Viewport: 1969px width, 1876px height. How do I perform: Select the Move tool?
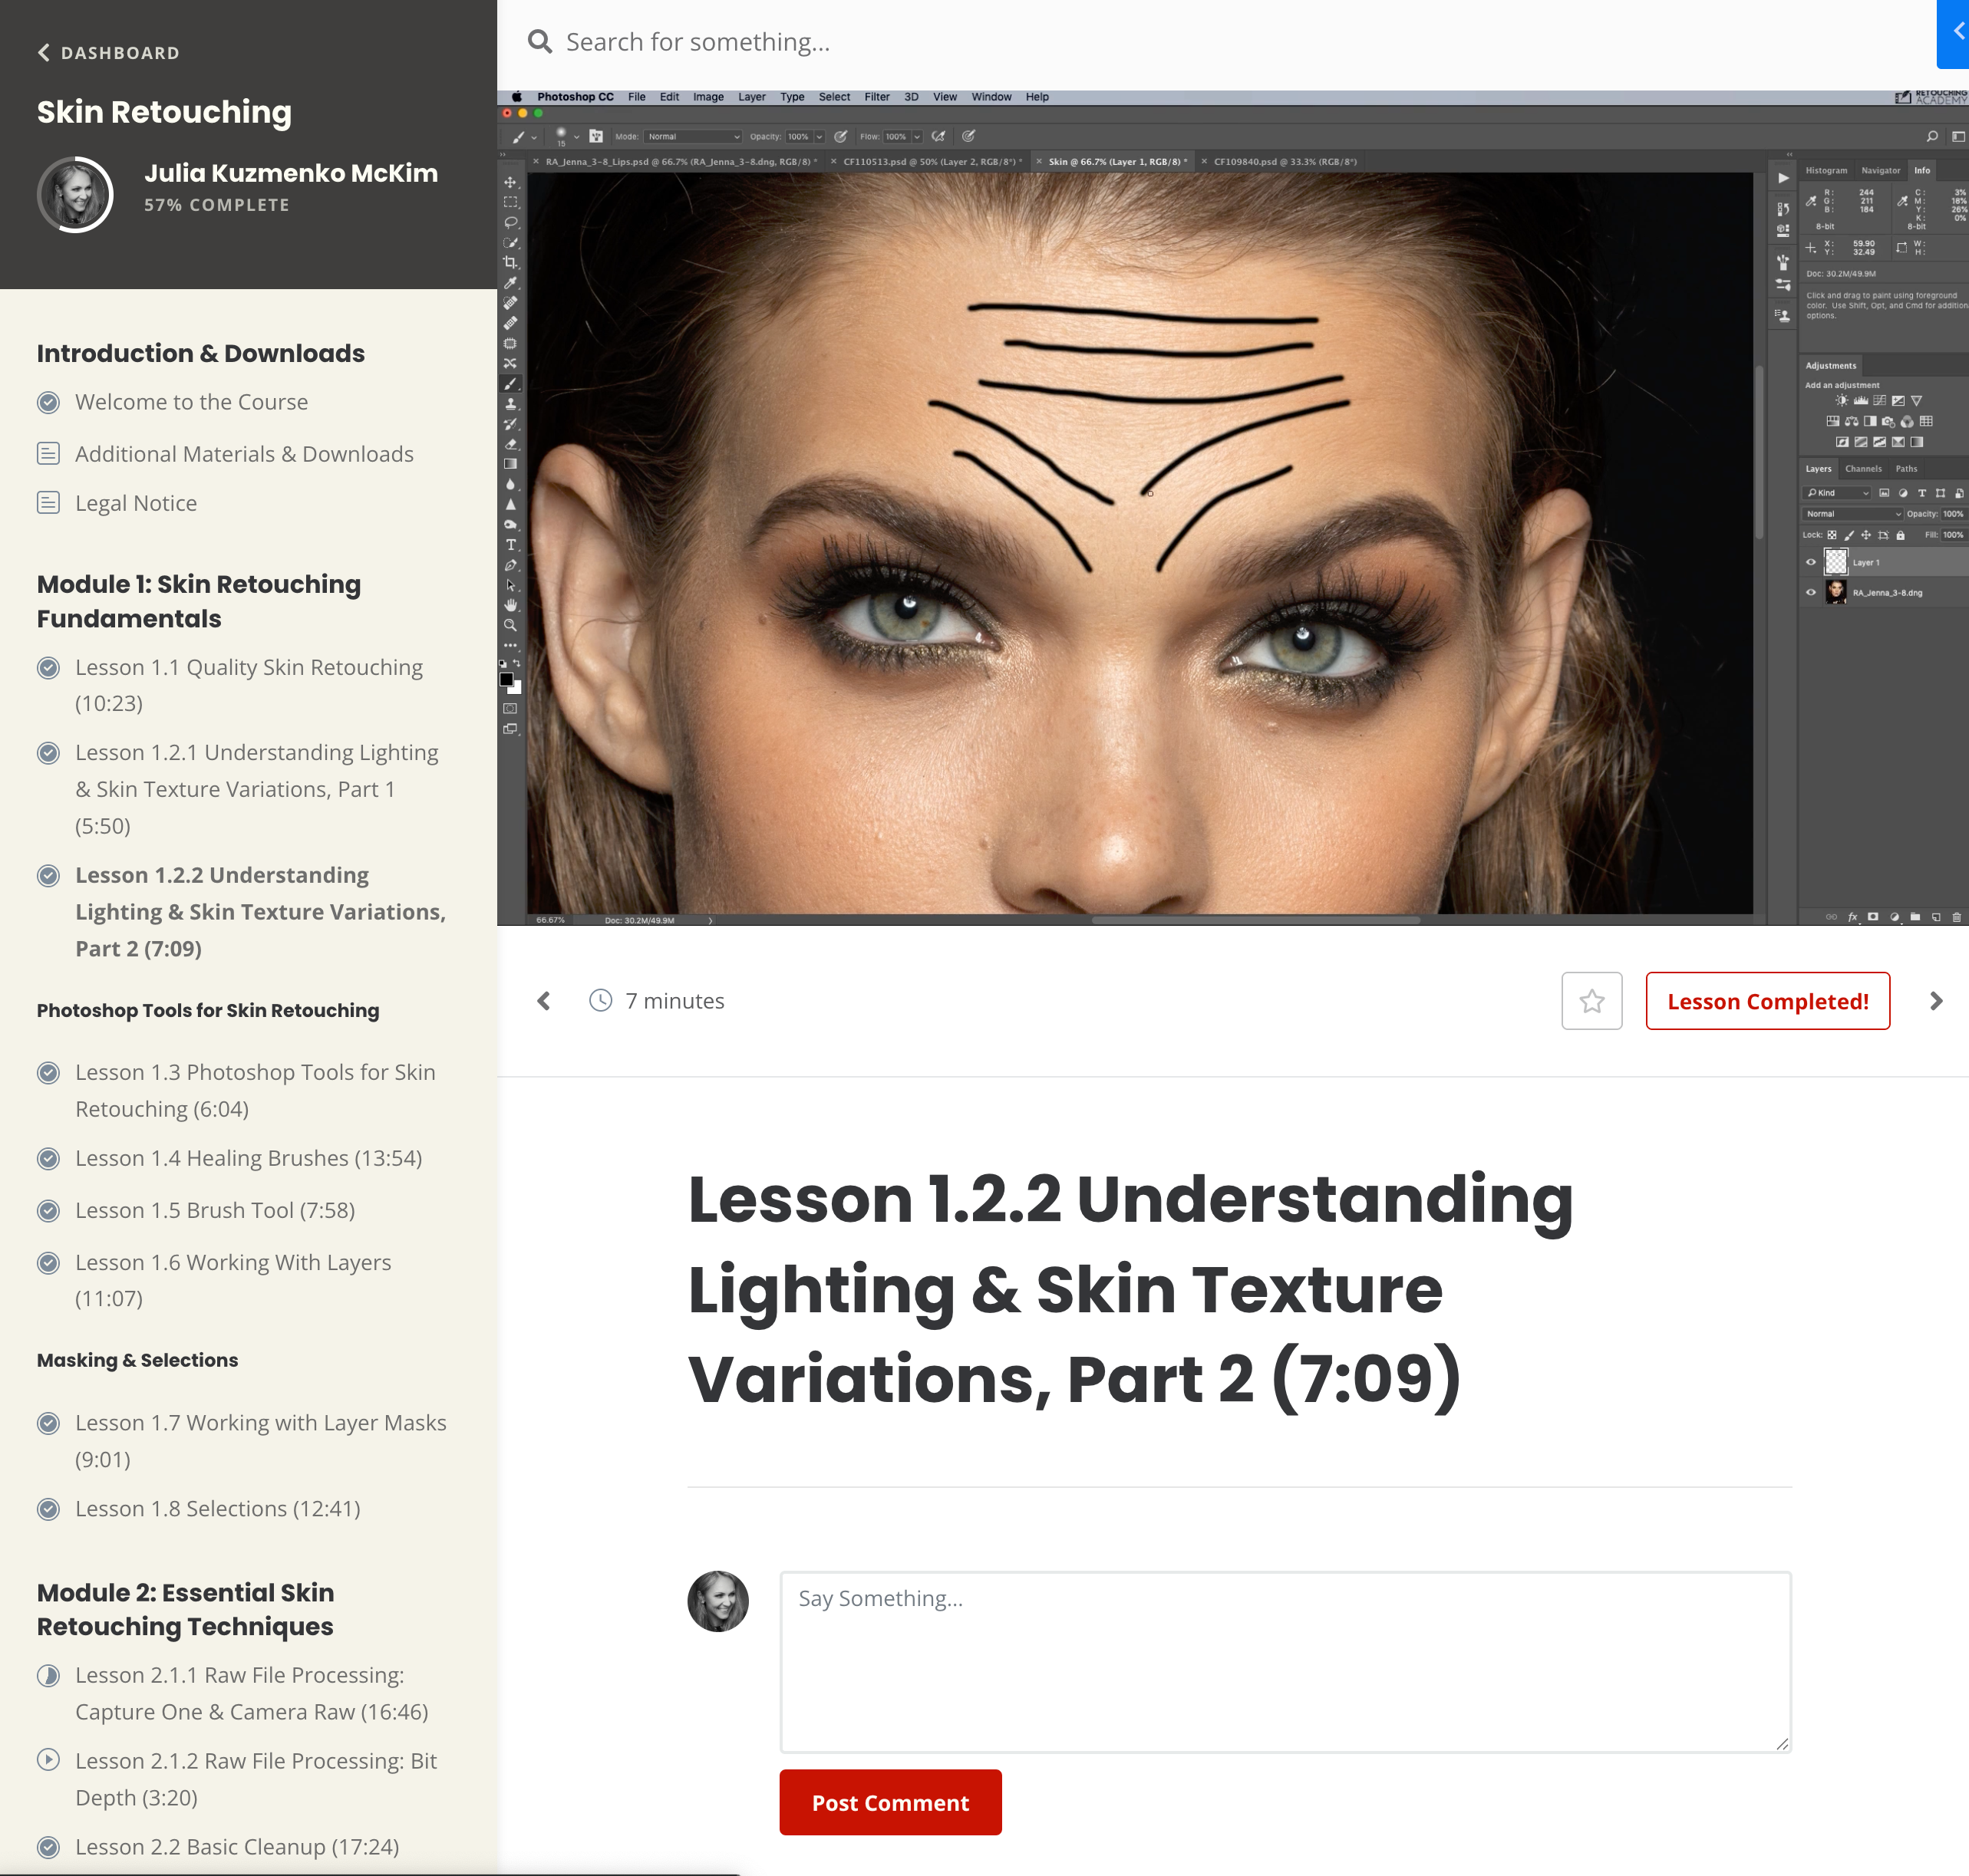coord(510,182)
